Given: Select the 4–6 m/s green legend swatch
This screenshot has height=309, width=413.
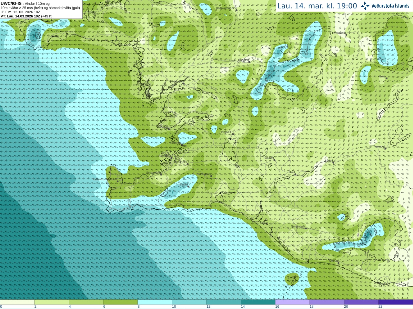Looking at the screenshot, I should coord(86,302).
